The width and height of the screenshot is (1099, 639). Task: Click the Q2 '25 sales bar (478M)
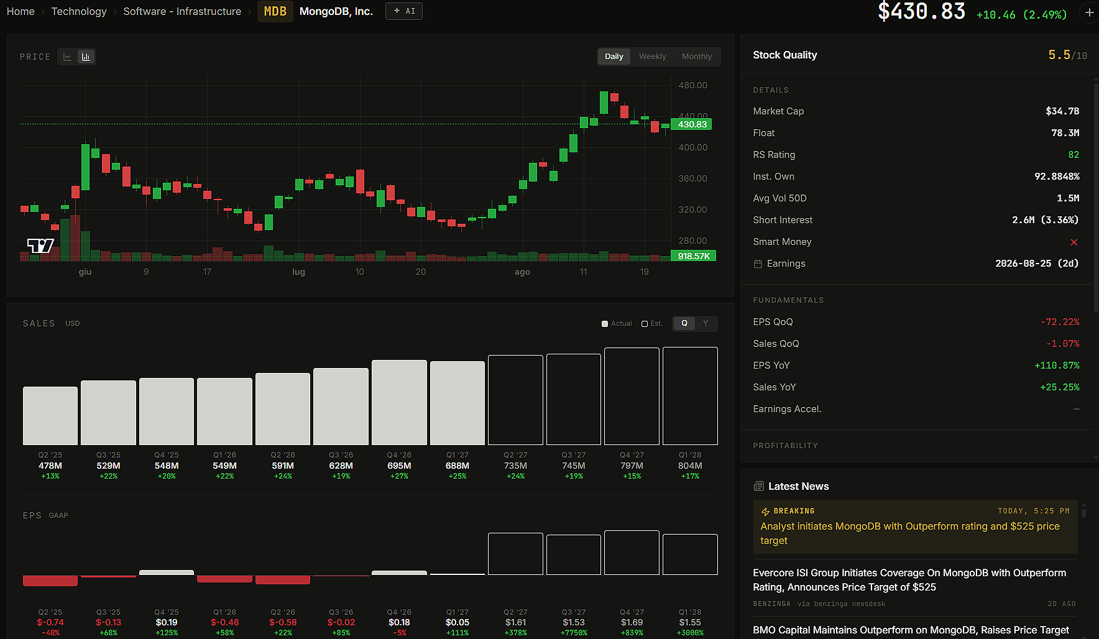click(x=50, y=416)
